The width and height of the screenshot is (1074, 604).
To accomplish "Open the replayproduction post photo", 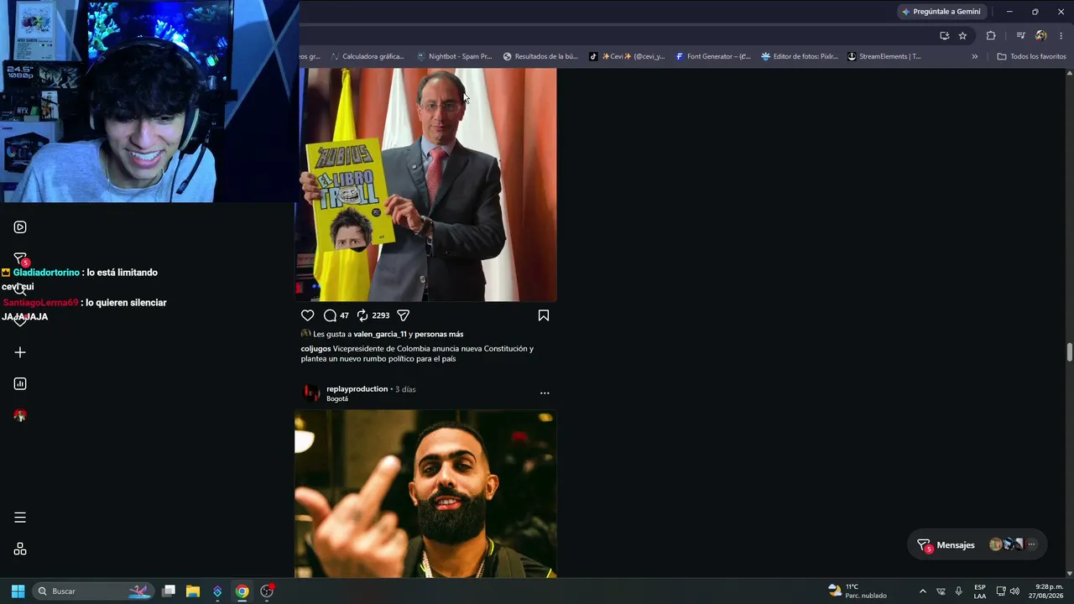I will pyautogui.click(x=425, y=494).
